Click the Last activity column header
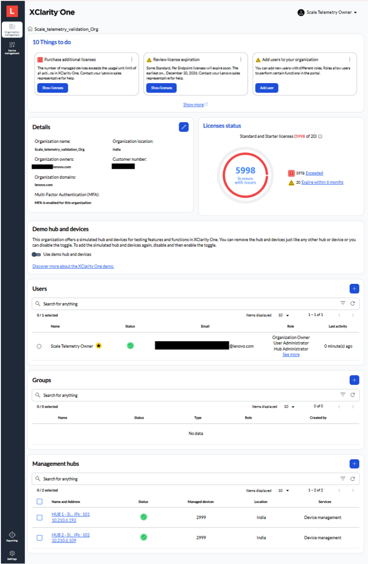368x564 pixels. pos(338,326)
